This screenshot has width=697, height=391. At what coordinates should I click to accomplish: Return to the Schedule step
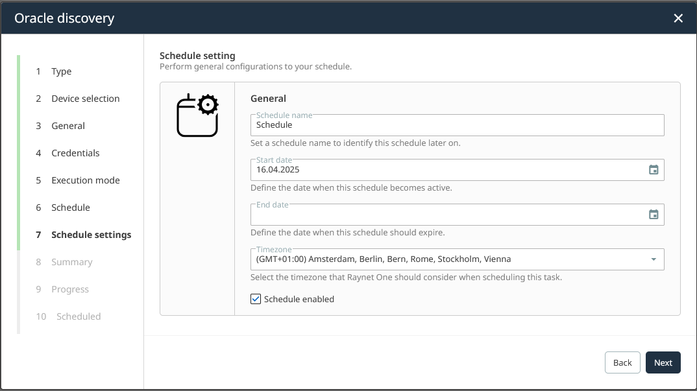[x=70, y=207]
